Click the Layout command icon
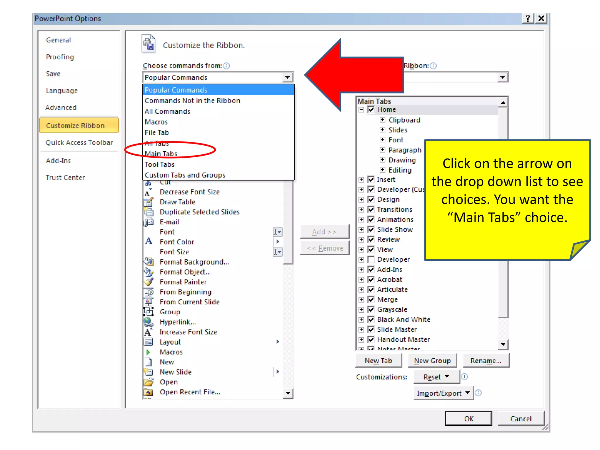Screen dimensions: 600x450 click(x=149, y=342)
